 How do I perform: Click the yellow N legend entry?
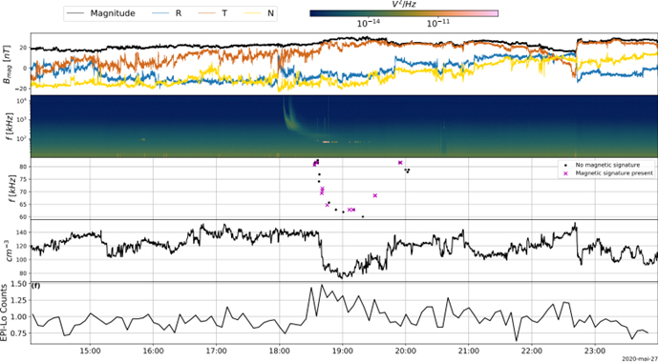coord(259,13)
